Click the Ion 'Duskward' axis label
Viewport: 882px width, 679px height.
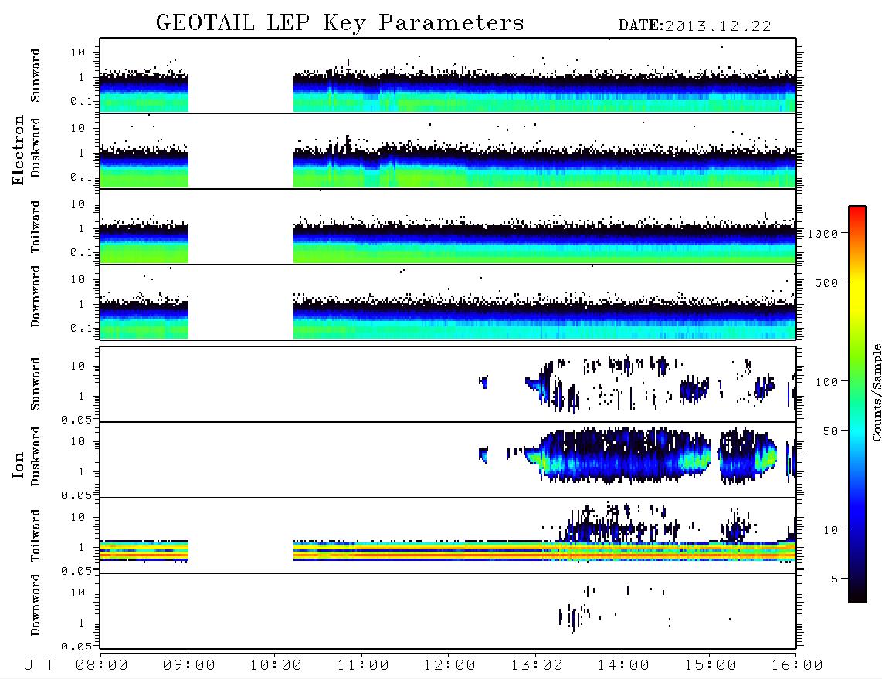pos(36,457)
